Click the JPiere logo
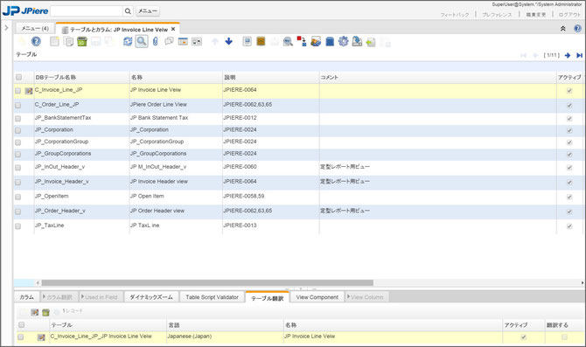The image size is (586, 347). (x=25, y=10)
